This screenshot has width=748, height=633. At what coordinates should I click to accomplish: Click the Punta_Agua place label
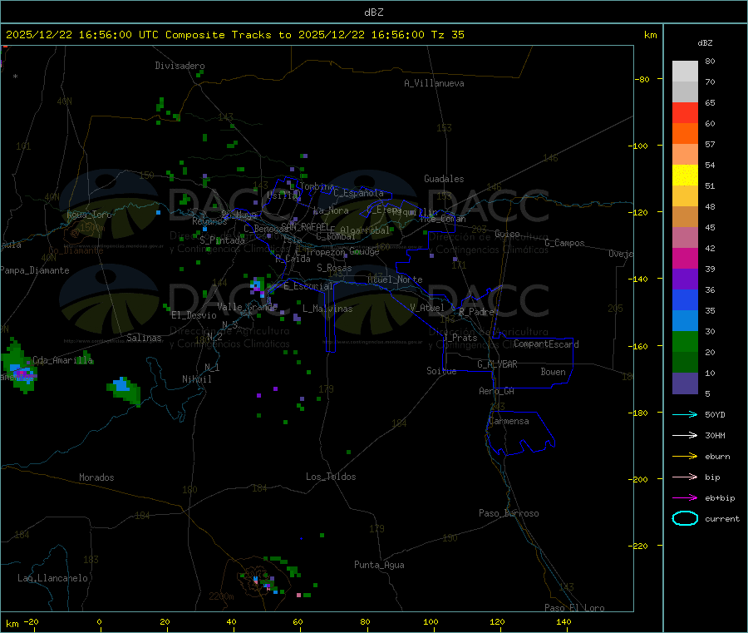coord(379,566)
